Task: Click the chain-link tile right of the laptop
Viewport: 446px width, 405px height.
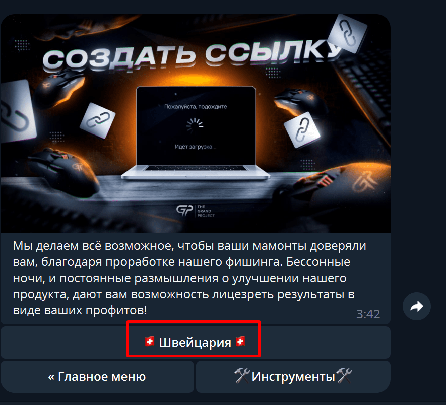Action: 302,130
